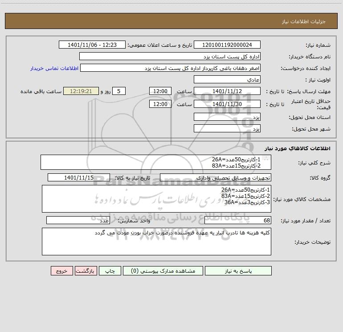Click the تاریخ و ساعت اعلان عمومی label
Viewport: 343px width, 332px height.
(x=159, y=45)
